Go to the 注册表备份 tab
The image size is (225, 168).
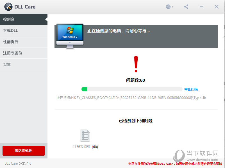pos(24,53)
